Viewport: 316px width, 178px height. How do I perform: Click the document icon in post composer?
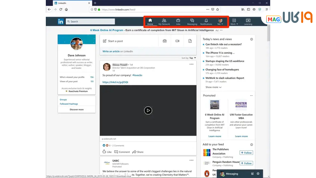190,41
